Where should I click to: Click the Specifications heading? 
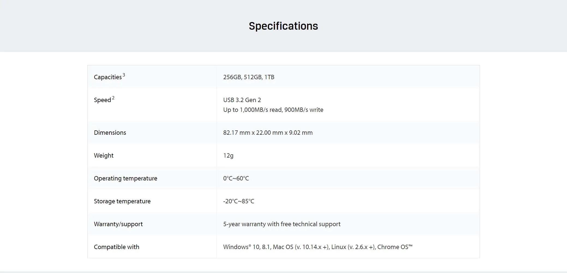coord(283,26)
